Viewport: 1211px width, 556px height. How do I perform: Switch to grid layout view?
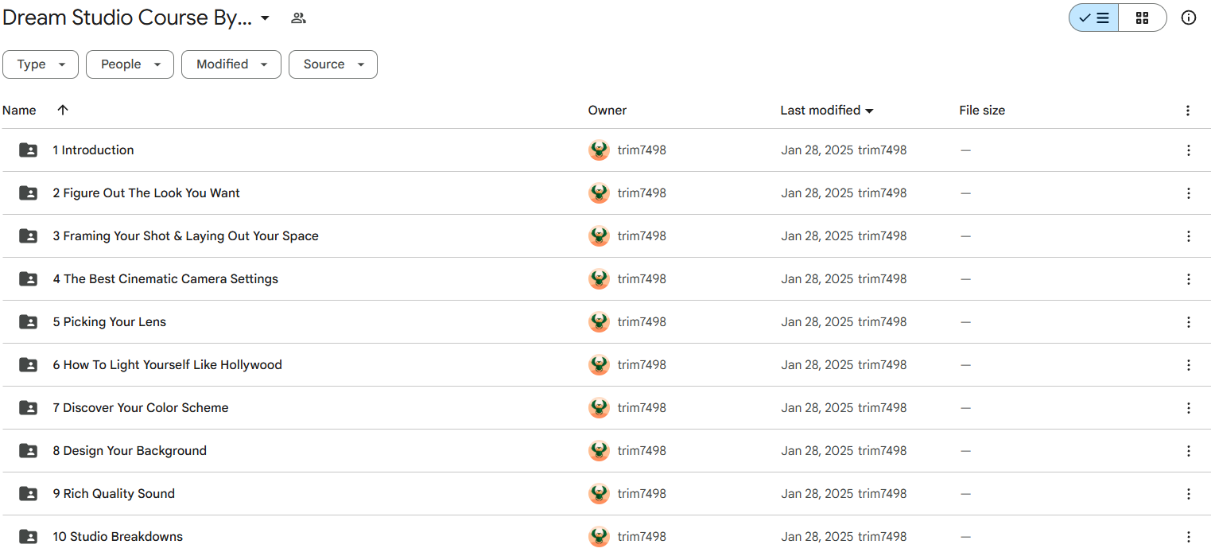point(1142,17)
